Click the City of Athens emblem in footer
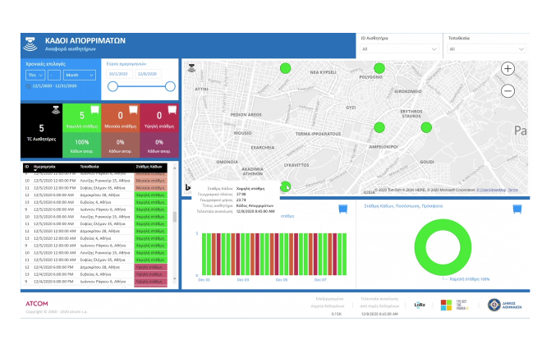Image resolution: width=551 pixels, height=345 pixels. click(x=494, y=305)
